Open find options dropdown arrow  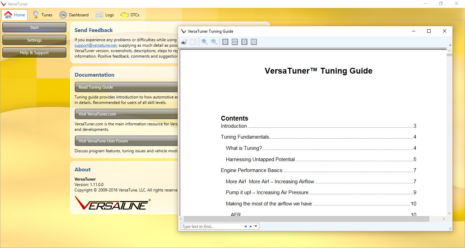tap(256, 226)
